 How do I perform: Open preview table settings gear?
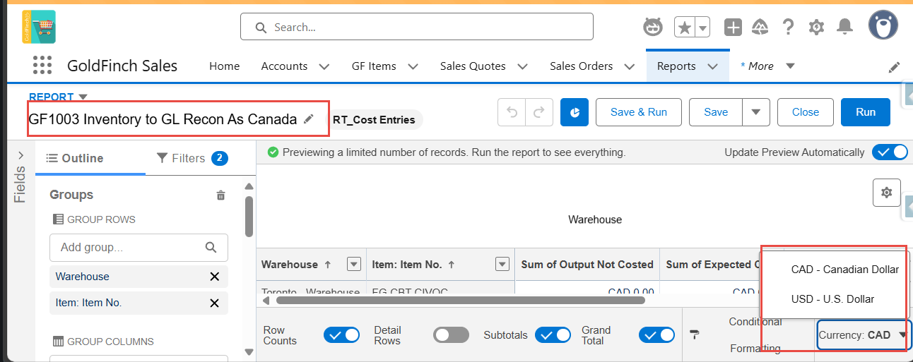pyautogui.click(x=887, y=193)
